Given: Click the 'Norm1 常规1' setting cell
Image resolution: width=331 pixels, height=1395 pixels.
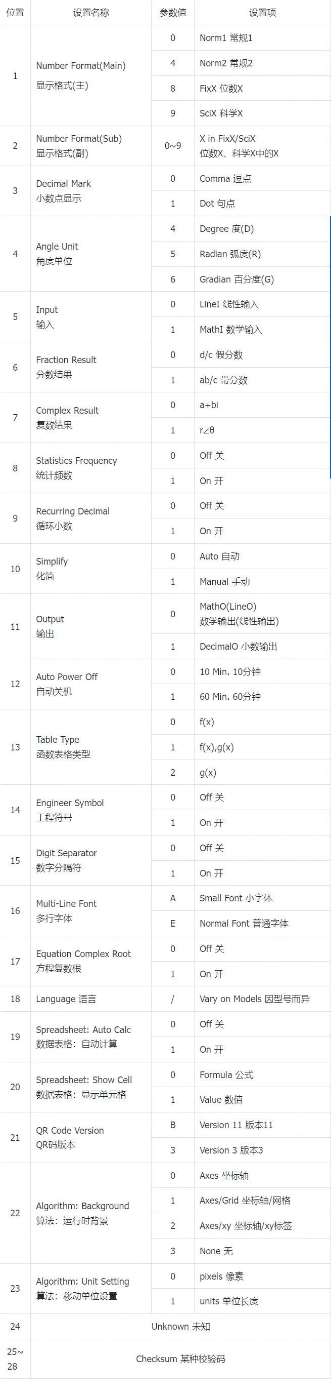Looking at the screenshot, I should coord(262,38).
